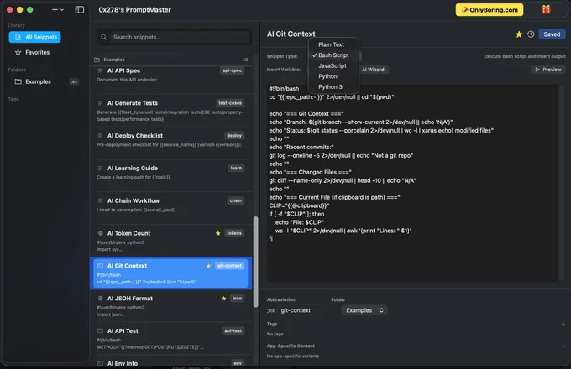Click the test-cases tag badge
571x369 pixels.
[230, 103]
